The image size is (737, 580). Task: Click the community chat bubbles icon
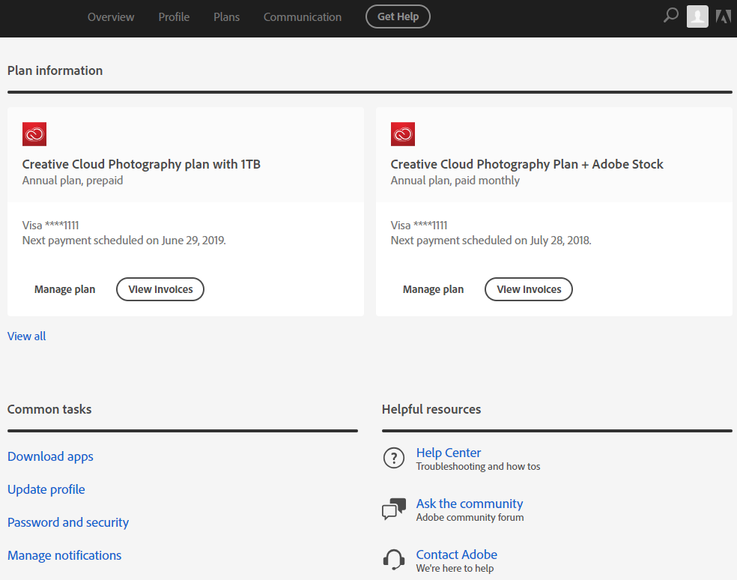(x=394, y=509)
